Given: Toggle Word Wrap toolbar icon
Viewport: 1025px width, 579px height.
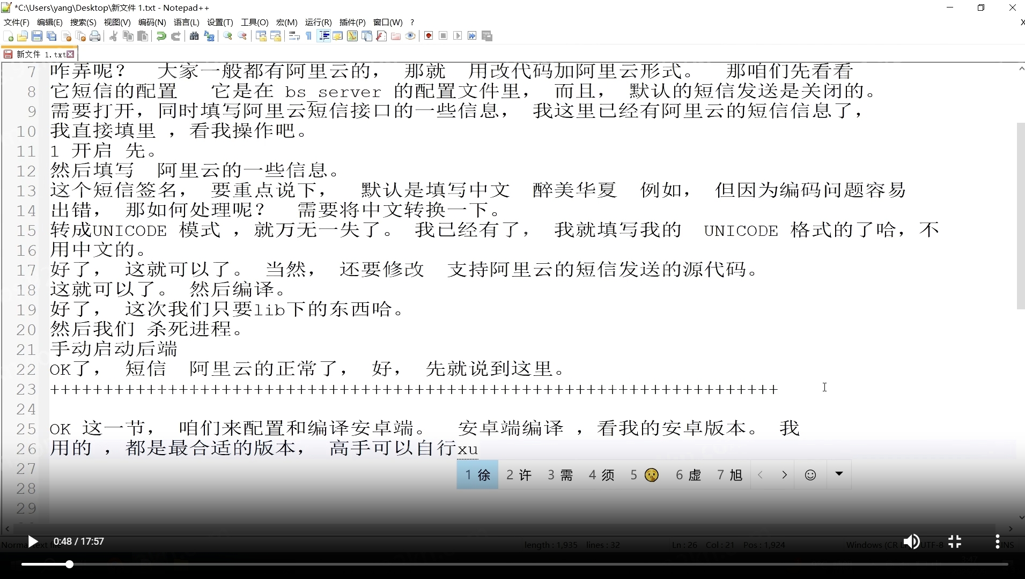Looking at the screenshot, I should (x=294, y=36).
